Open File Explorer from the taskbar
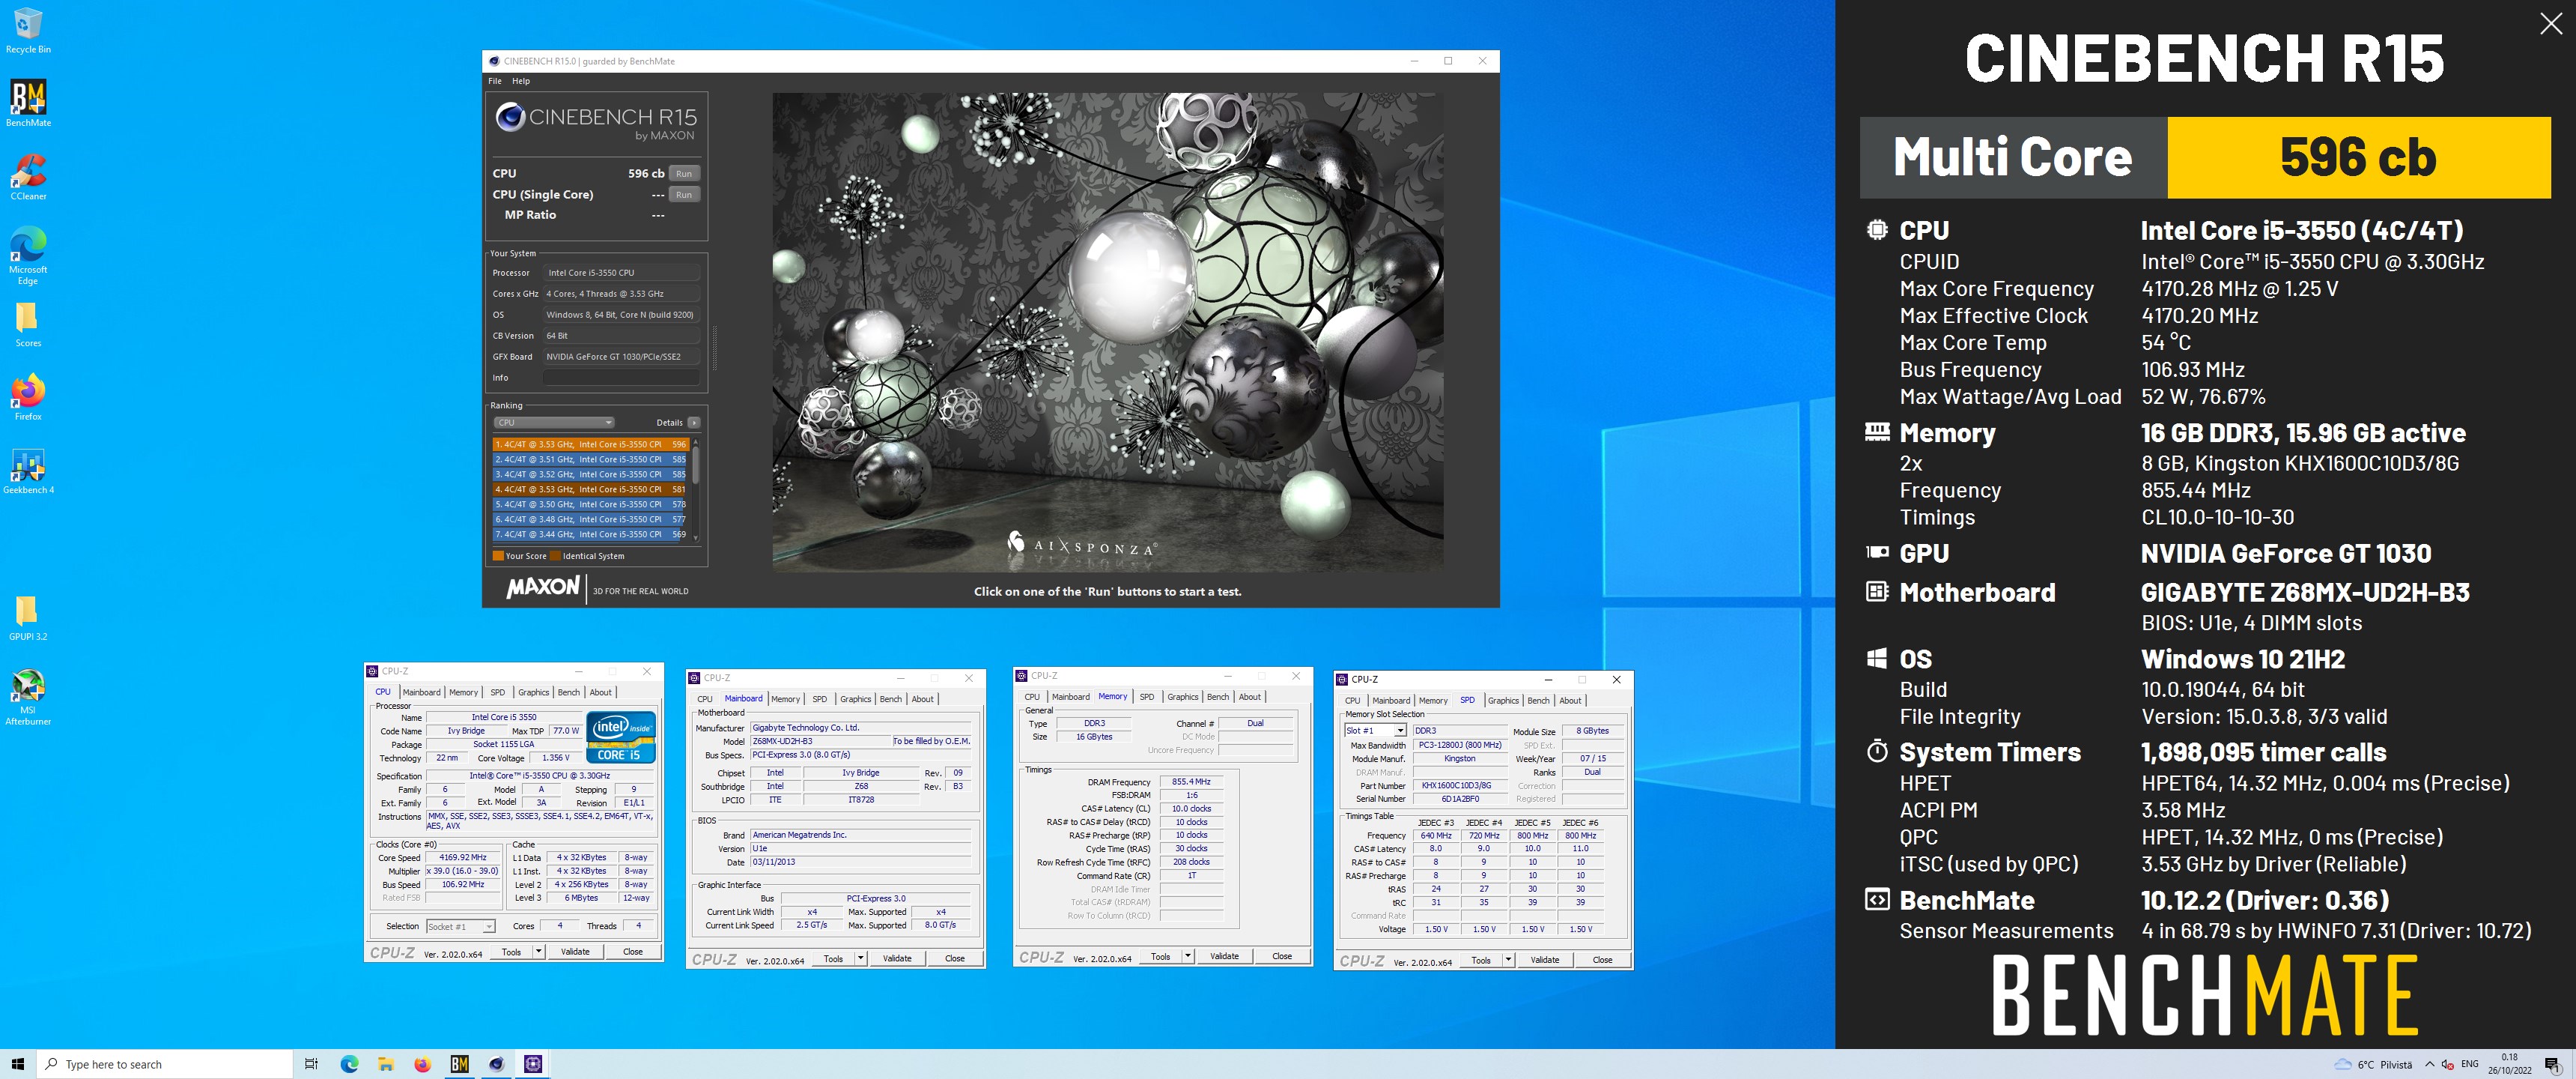The image size is (2576, 1079). point(386,1064)
